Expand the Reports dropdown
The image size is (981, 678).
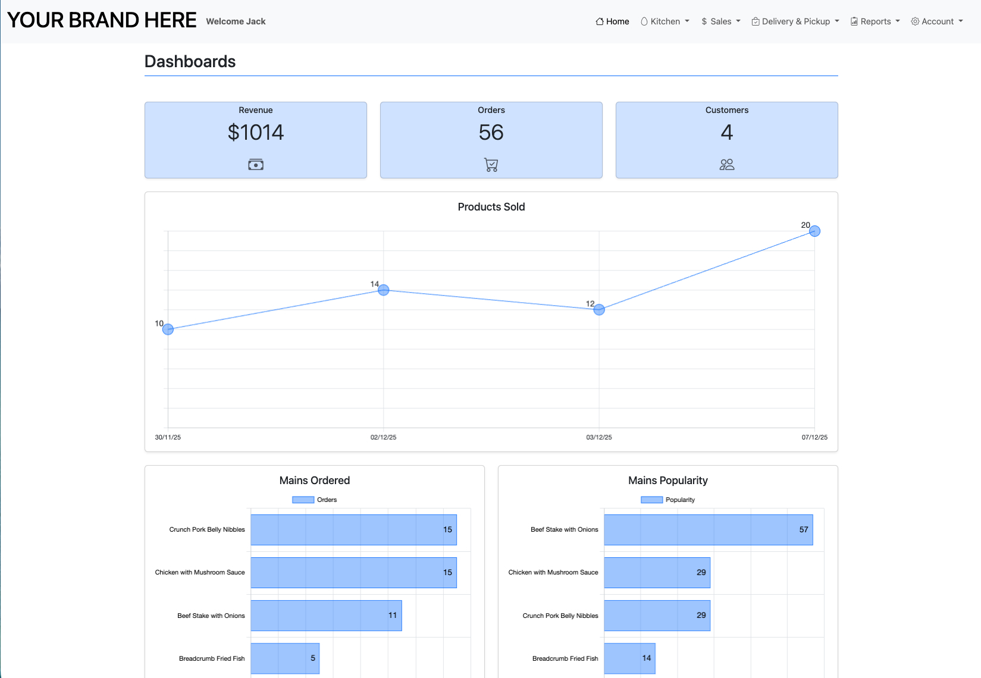[875, 21]
